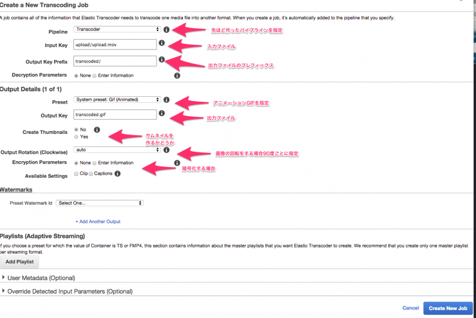Open the Pipeline dropdown showing Transcoder
The height and width of the screenshot is (318, 476).
(117, 29)
